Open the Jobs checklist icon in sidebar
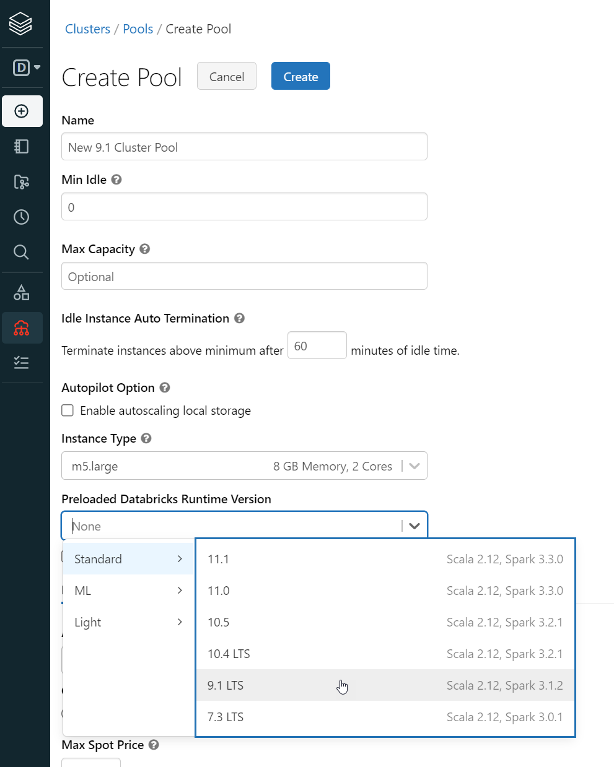This screenshot has width=614, height=767. (22, 363)
